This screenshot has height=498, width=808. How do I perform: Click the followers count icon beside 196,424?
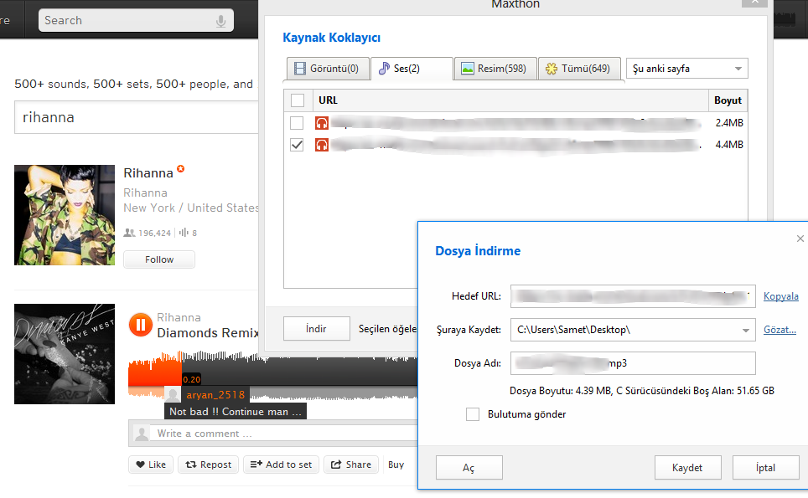(x=129, y=233)
